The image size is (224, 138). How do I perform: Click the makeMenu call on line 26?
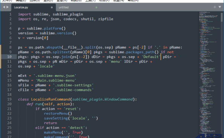tap(52, 132)
